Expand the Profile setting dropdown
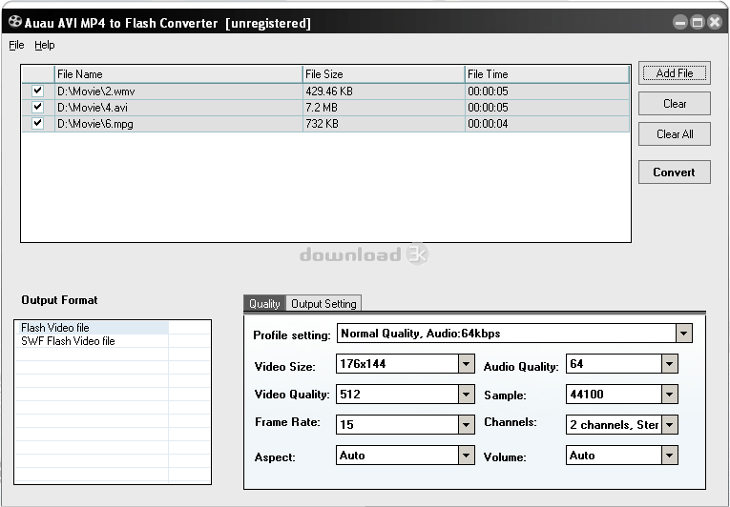The image size is (730, 507). 683,334
